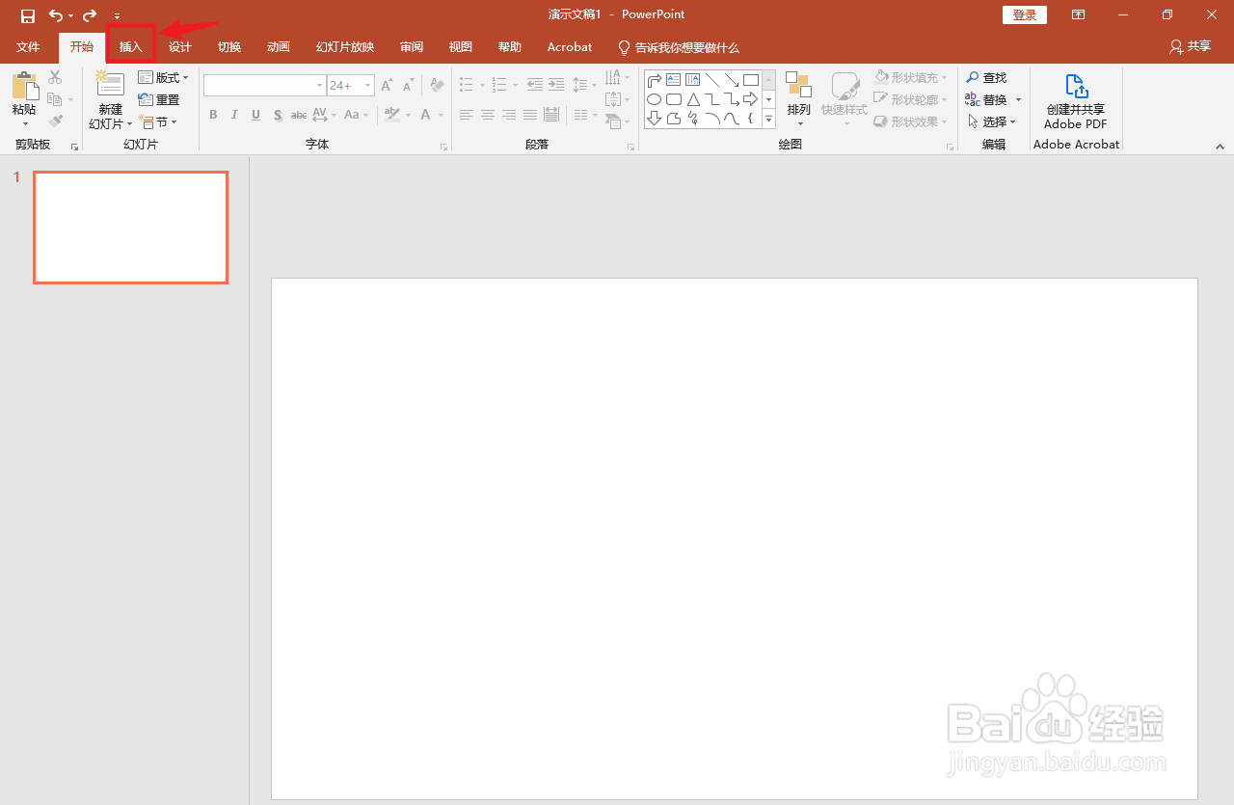This screenshot has width=1234, height=805.
Task: Click 创建并共享 Adobe PDF button
Action: click(1076, 100)
